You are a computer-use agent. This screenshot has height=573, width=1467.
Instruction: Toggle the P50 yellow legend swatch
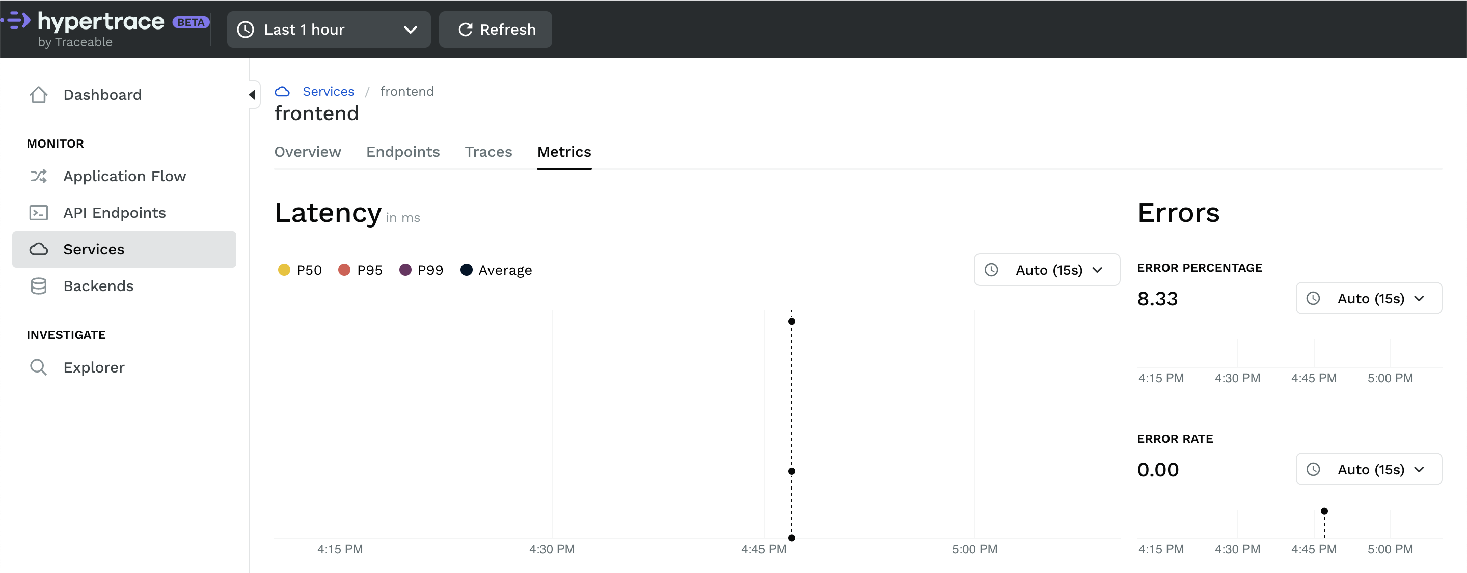(284, 270)
